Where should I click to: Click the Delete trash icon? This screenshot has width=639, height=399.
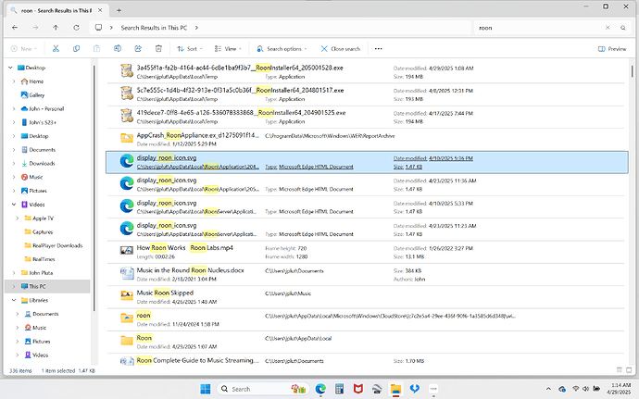tap(158, 48)
